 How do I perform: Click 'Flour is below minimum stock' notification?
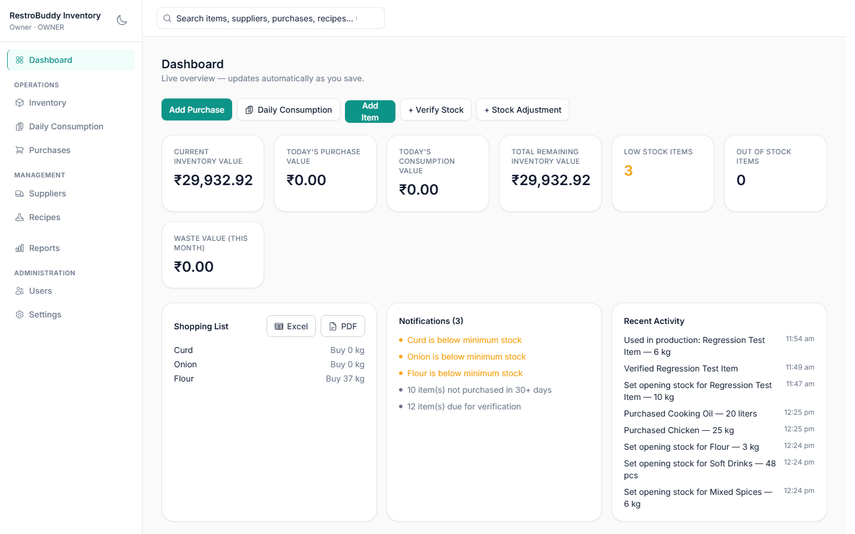pos(465,373)
